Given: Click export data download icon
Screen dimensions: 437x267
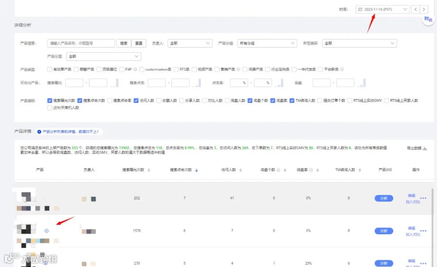Looking at the screenshot, I should pos(425,148).
